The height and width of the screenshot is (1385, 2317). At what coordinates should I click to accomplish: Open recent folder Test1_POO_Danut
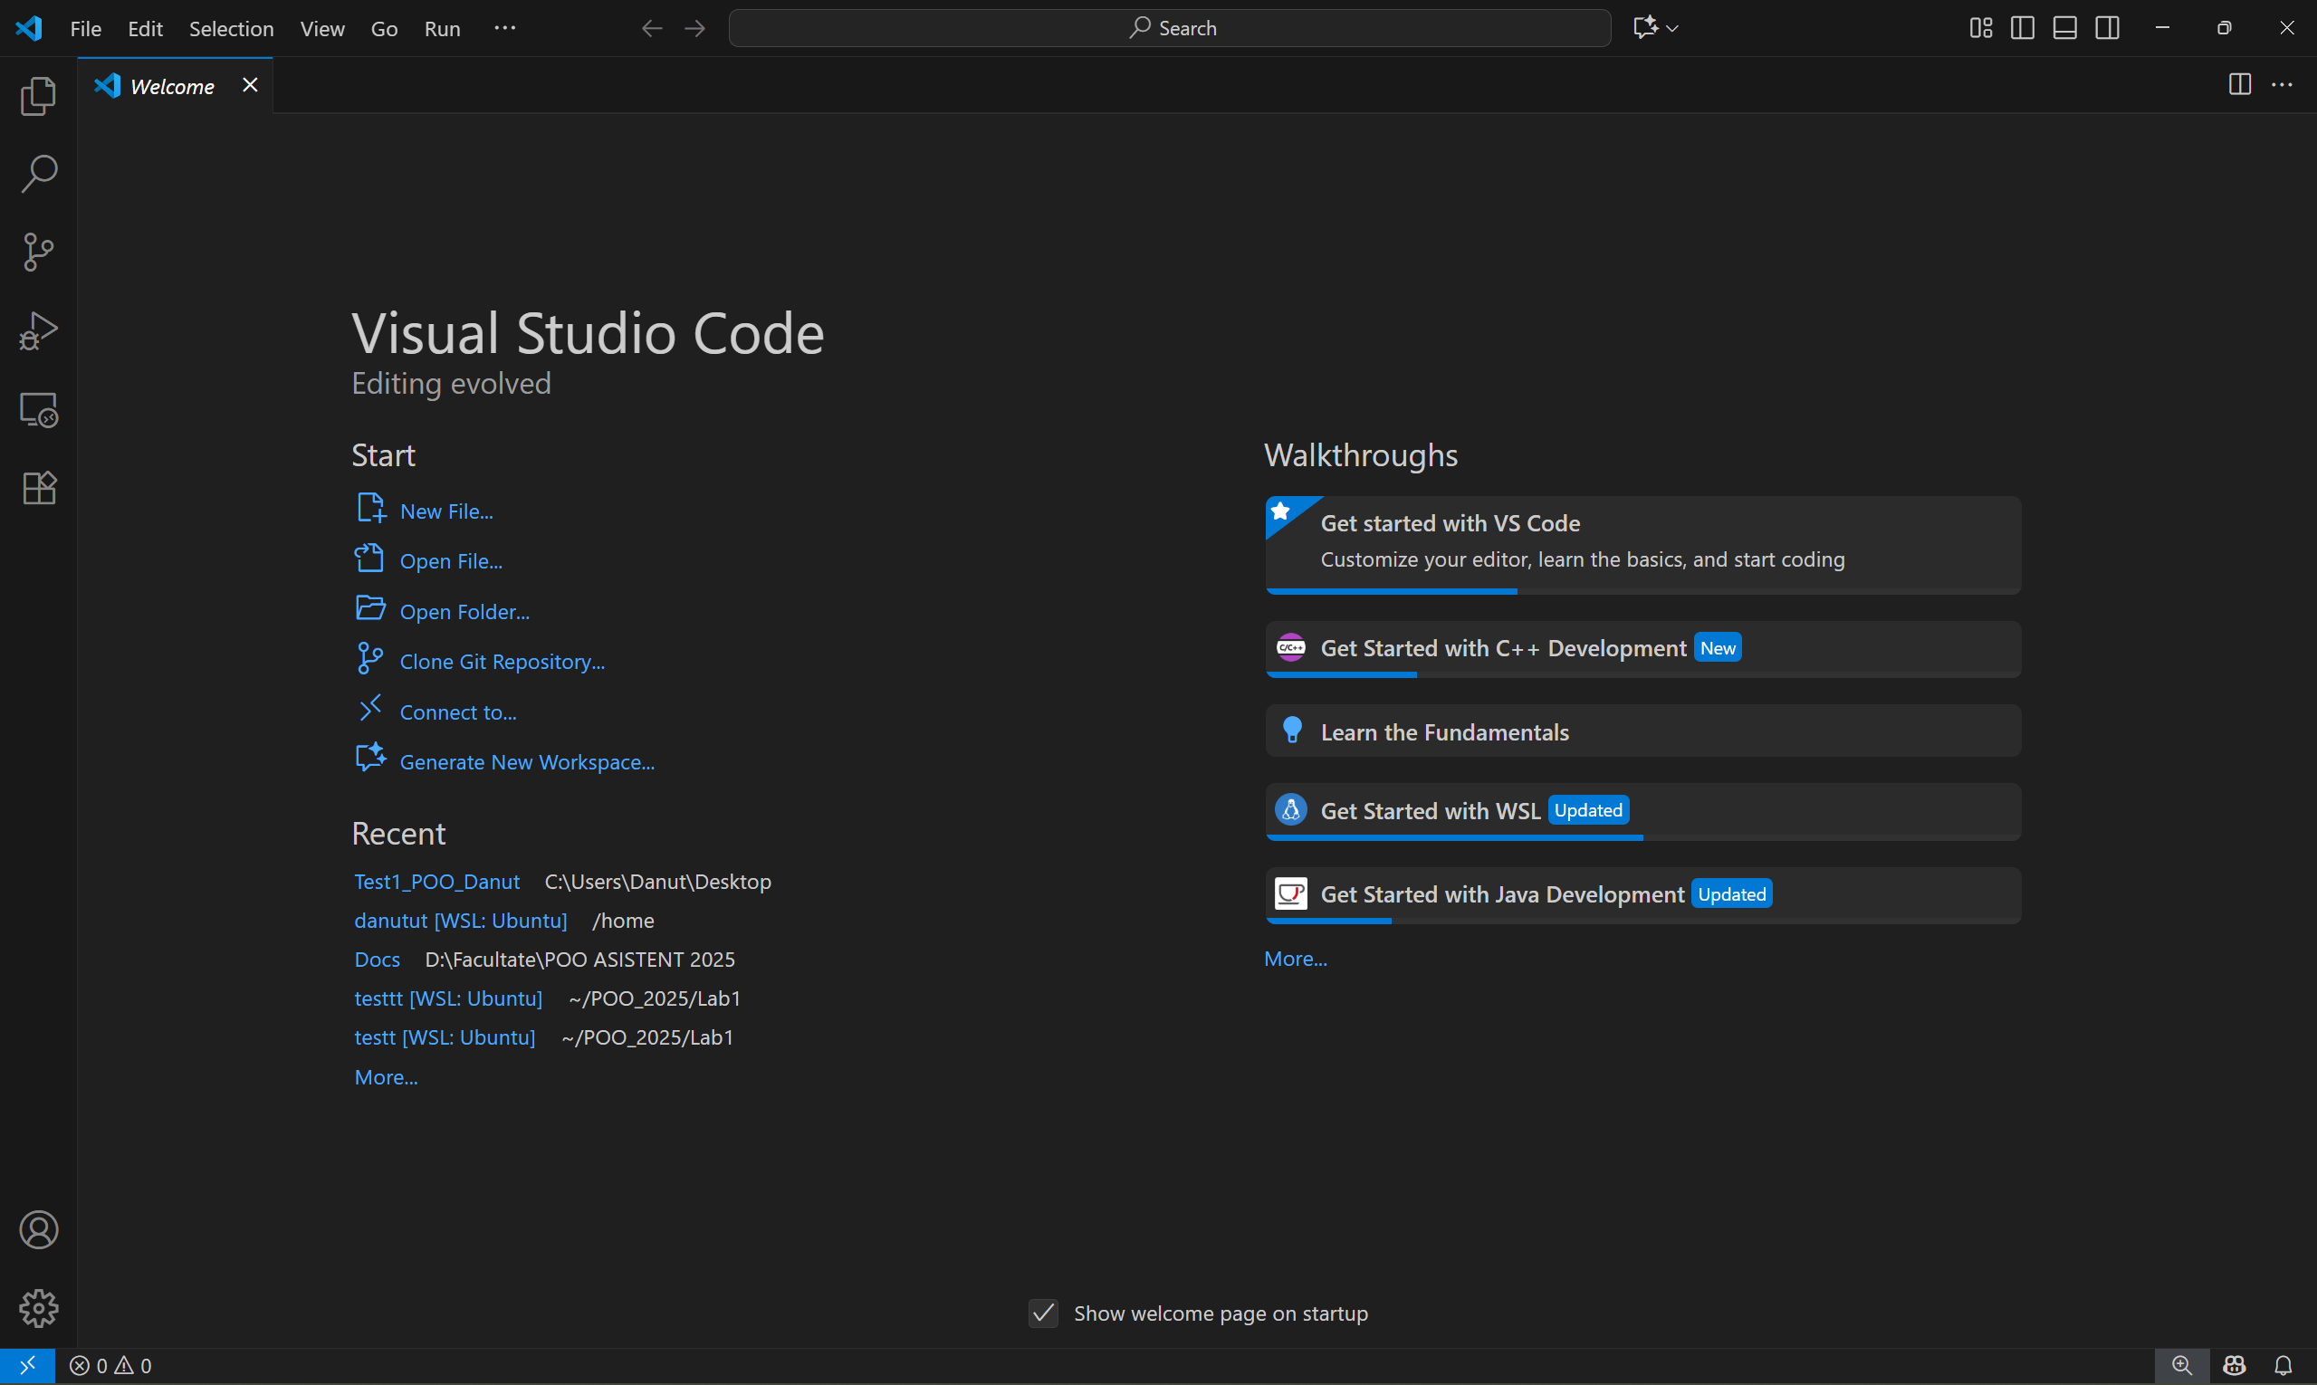click(436, 882)
